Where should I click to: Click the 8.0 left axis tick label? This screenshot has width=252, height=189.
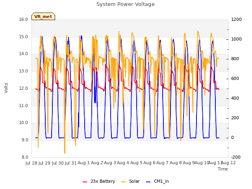[25, 157]
